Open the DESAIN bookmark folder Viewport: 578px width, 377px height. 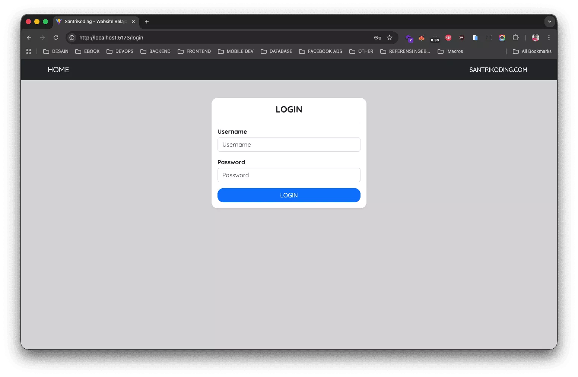(x=56, y=51)
